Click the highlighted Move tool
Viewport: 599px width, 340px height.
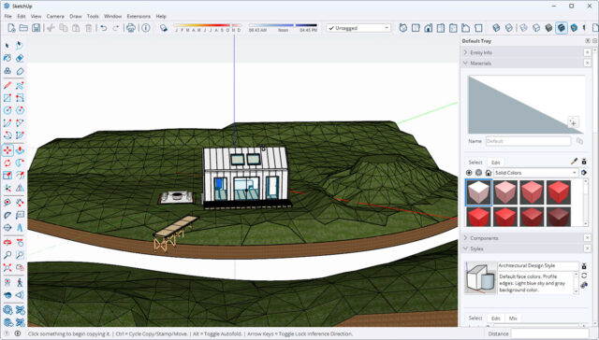7,150
